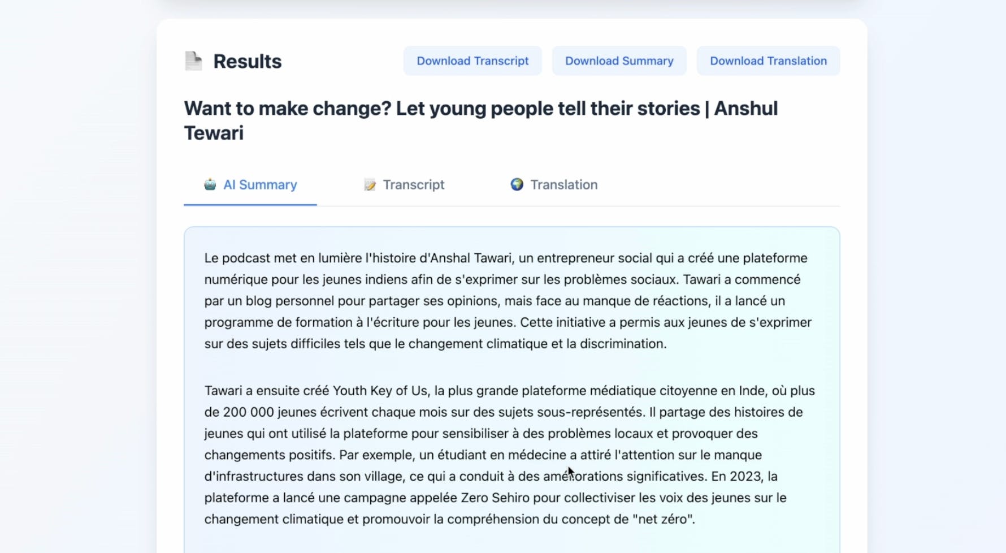Click the globe icon beside Translation
Image resolution: width=1006 pixels, height=553 pixels.
point(517,184)
